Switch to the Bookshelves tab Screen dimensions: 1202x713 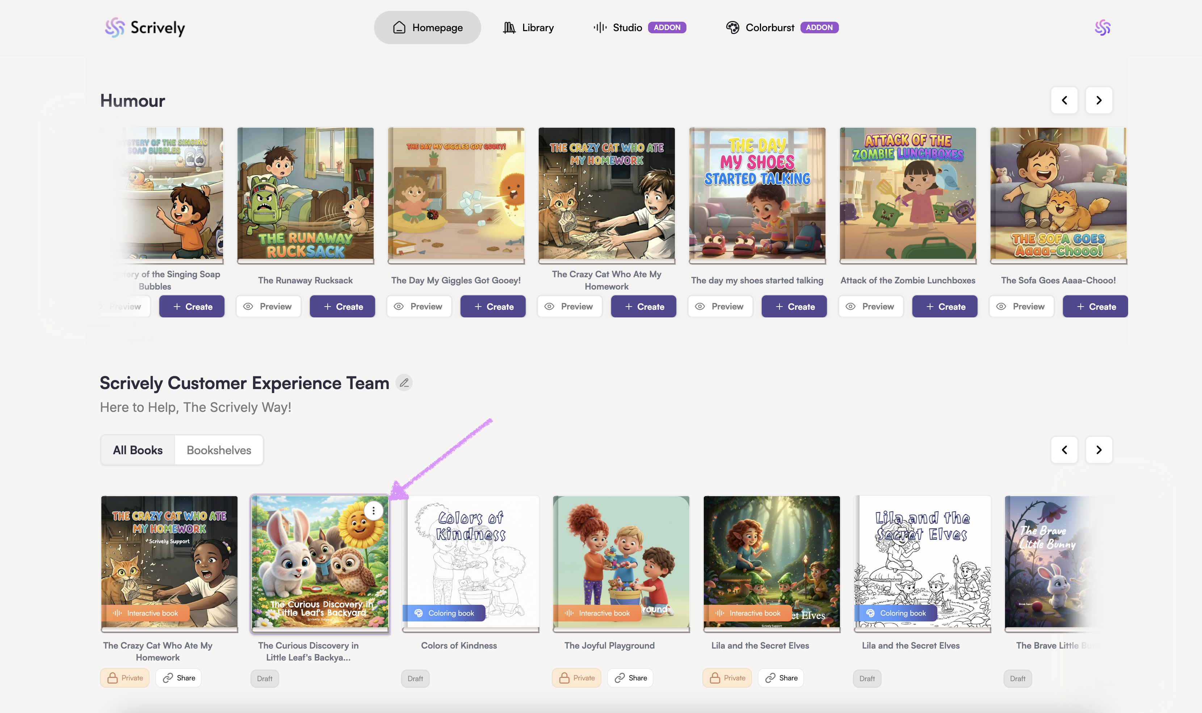point(219,450)
